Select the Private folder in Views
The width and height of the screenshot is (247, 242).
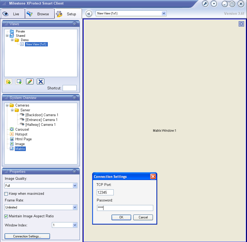[20, 31]
